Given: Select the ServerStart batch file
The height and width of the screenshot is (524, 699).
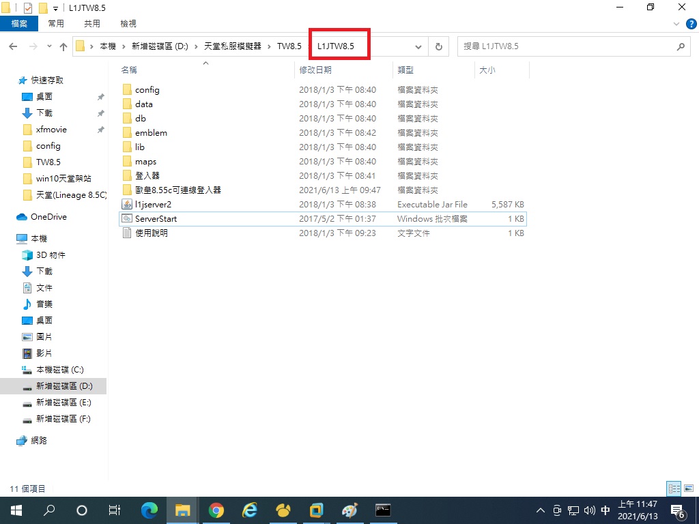Looking at the screenshot, I should pos(323,219).
